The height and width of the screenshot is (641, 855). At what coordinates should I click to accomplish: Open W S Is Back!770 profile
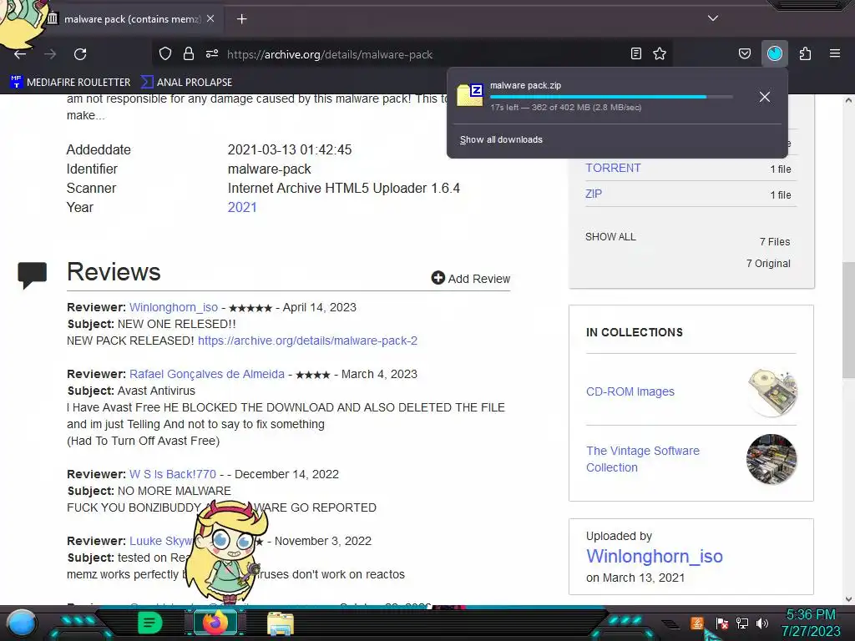pyautogui.click(x=172, y=474)
